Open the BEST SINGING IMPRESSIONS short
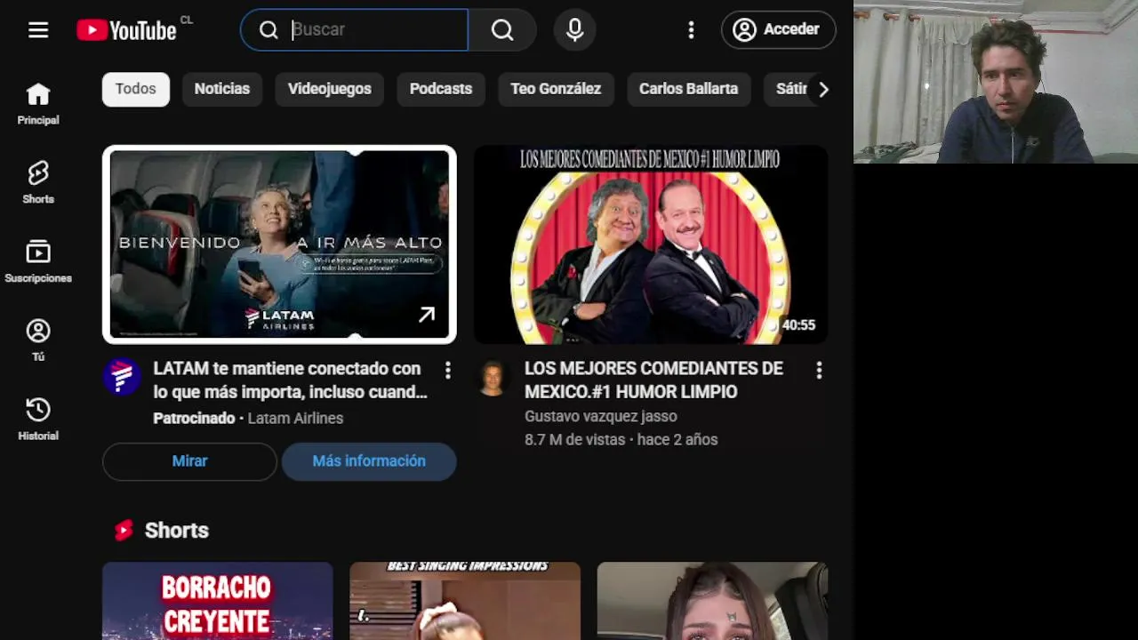Screen dimensions: 1138x640 (x=465, y=601)
